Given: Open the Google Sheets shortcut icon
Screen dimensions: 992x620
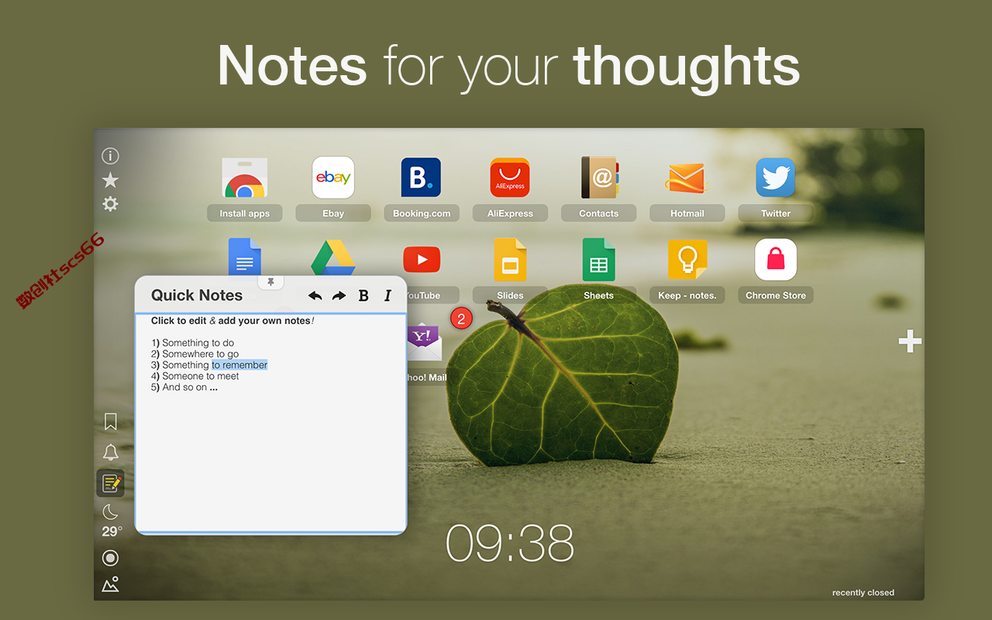Looking at the screenshot, I should click(x=599, y=260).
